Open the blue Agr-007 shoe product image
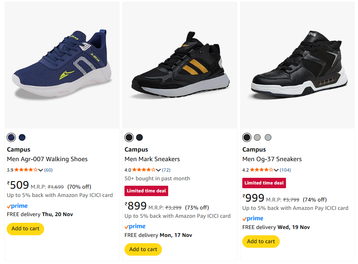This screenshot has width=358, height=264. click(62, 65)
